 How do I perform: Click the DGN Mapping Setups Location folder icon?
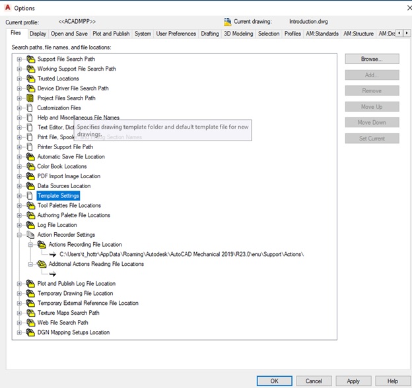point(31,333)
